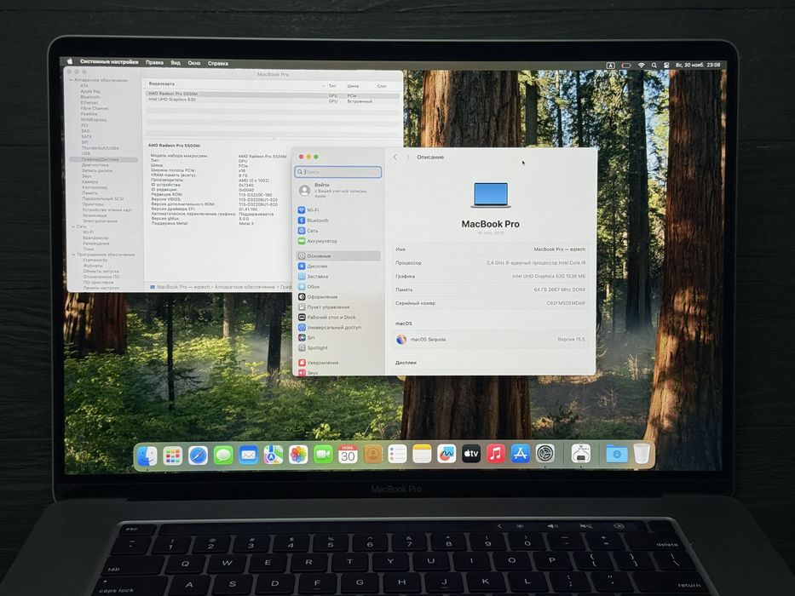This screenshot has width=795, height=596.
Task: Launch Safari from the Dock
Action: pyautogui.click(x=198, y=456)
